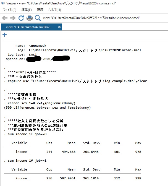Click mean value 494.668

tap(69, 152)
